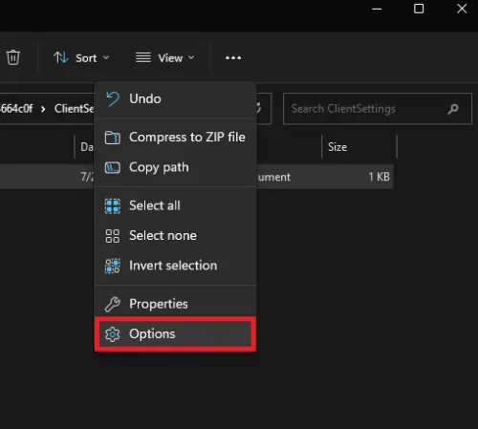Close the File Explorer window
The height and width of the screenshot is (429, 478).
[462, 9]
